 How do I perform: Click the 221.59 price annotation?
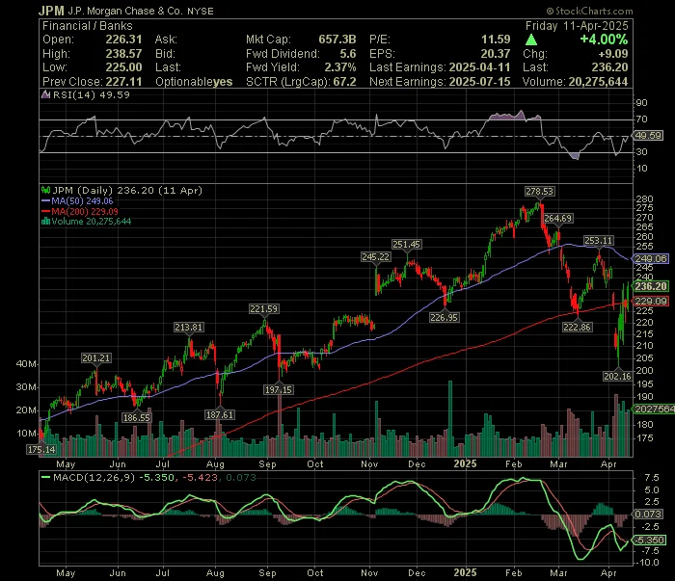[264, 308]
